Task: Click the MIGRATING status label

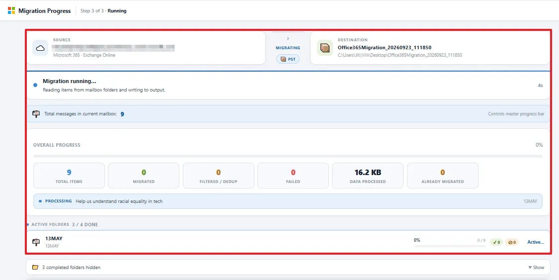Action: click(x=288, y=47)
